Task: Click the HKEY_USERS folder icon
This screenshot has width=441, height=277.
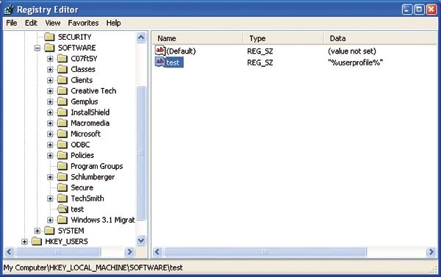Action: pyautogui.click(x=37, y=241)
